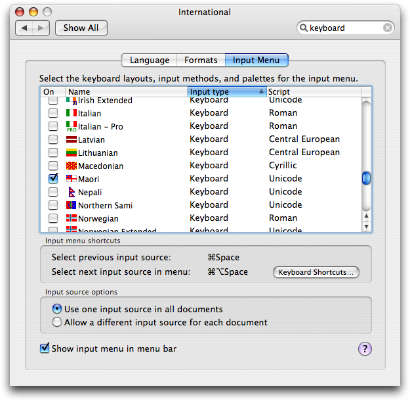The height and width of the screenshot is (401, 410).
Task: Sort the list by Name column
Action: point(125,92)
